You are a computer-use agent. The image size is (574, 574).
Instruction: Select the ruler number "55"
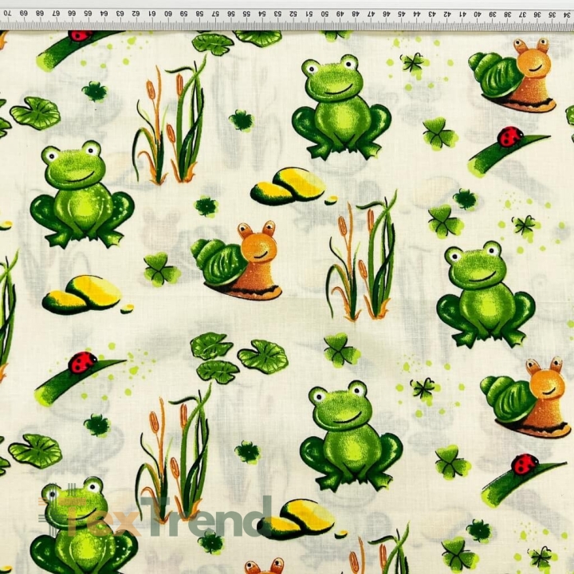coord(246,14)
